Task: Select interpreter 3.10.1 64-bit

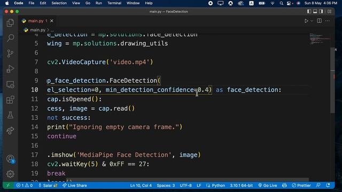Action: tap(241, 186)
